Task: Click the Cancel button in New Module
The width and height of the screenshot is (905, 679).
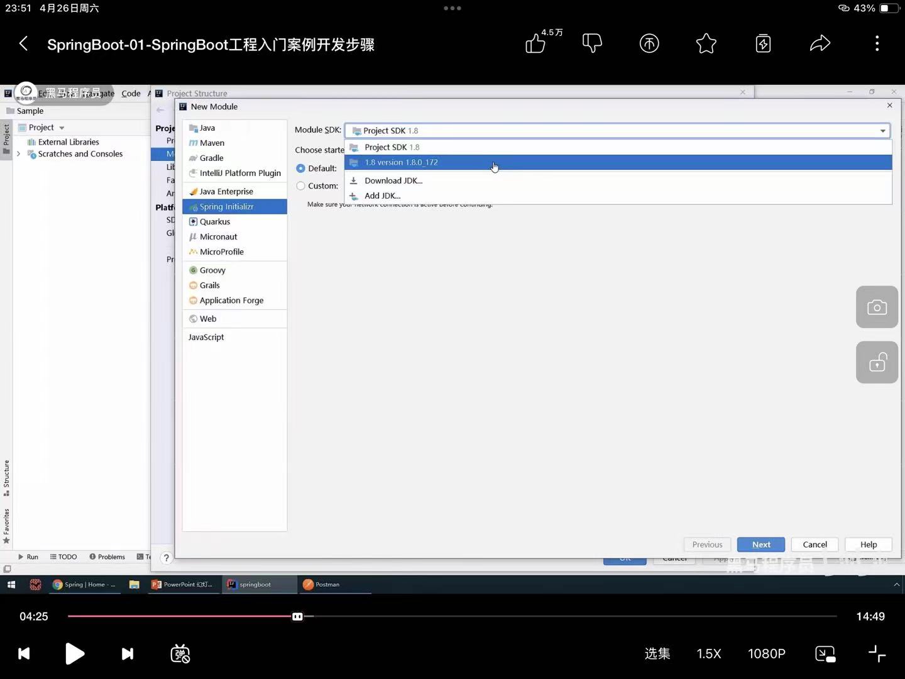Action: point(814,544)
